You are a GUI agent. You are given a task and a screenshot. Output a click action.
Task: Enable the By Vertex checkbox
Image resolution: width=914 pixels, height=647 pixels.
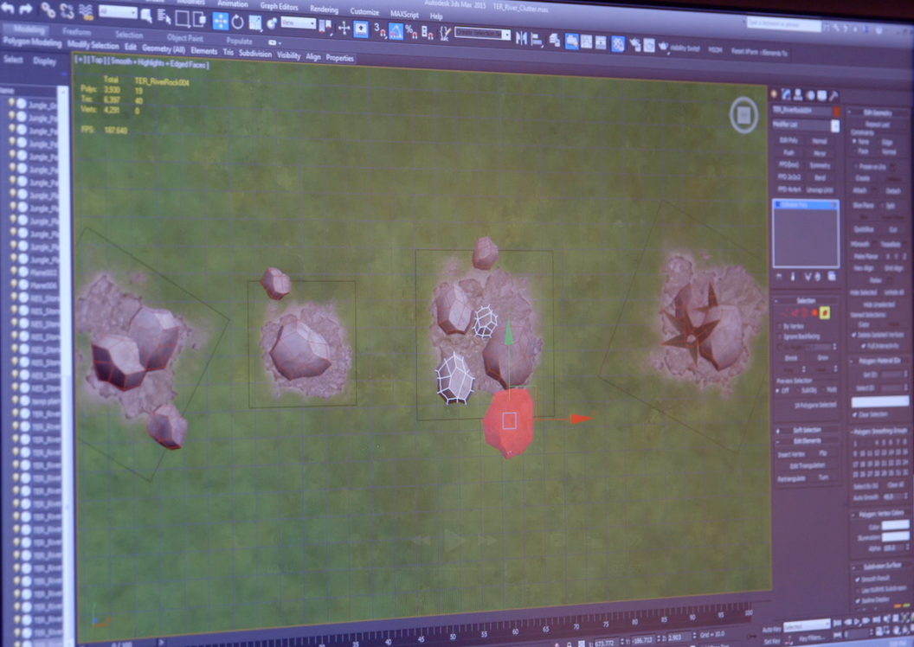click(x=781, y=326)
